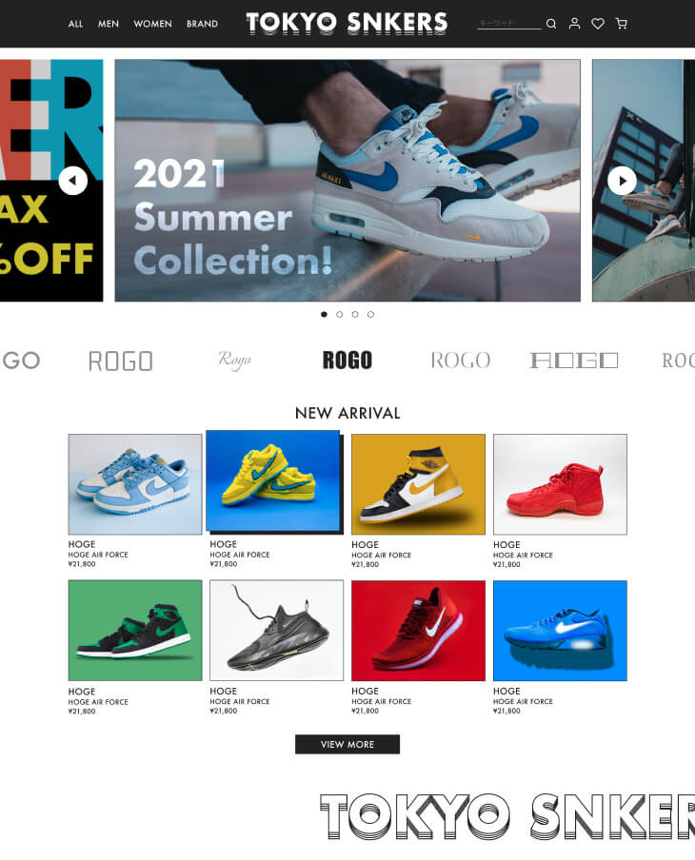The height and width of the screenshot is (860, 695).
Task: Open the yellow sneaker on blue thumbnail
Action: (x=273, y=481)
